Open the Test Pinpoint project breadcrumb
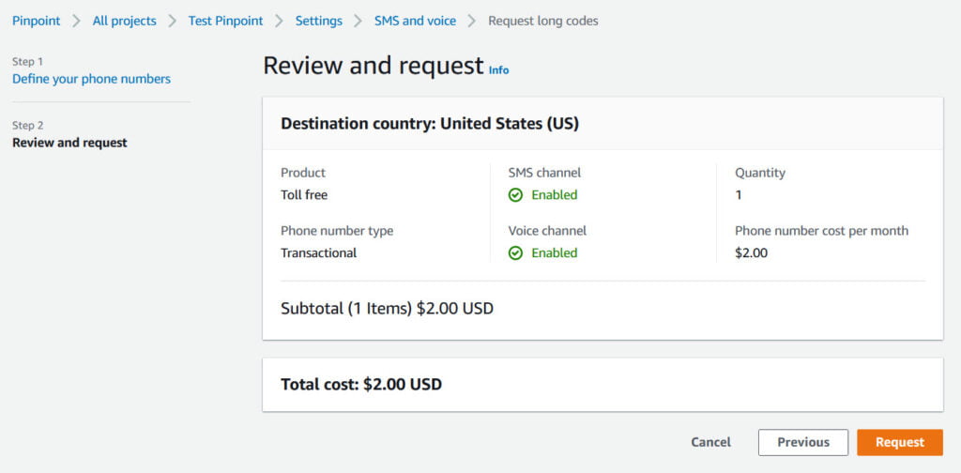 pyautogui.click(x=225, y=21)
